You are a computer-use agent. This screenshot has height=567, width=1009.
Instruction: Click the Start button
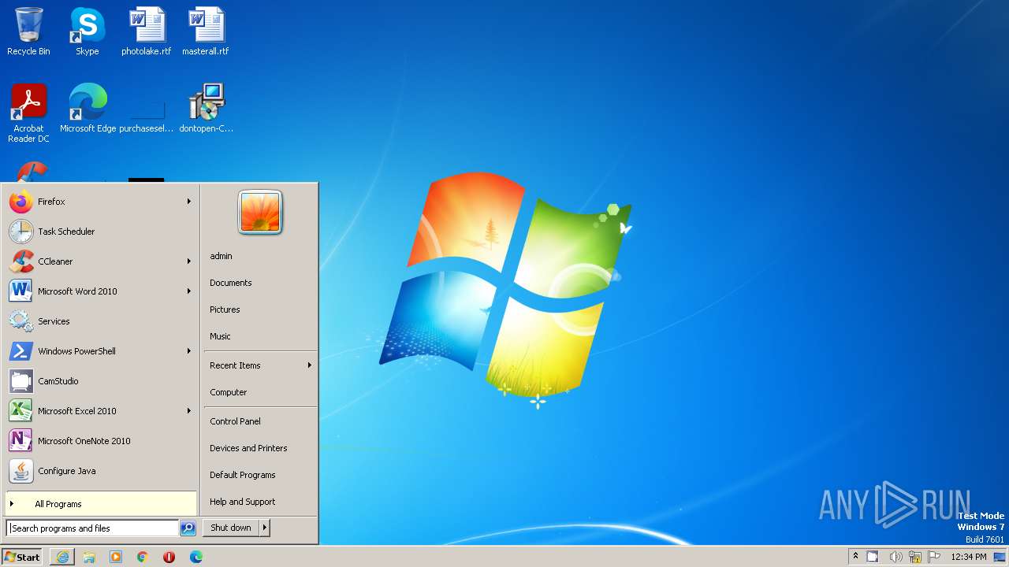click(x=22, y=557)
